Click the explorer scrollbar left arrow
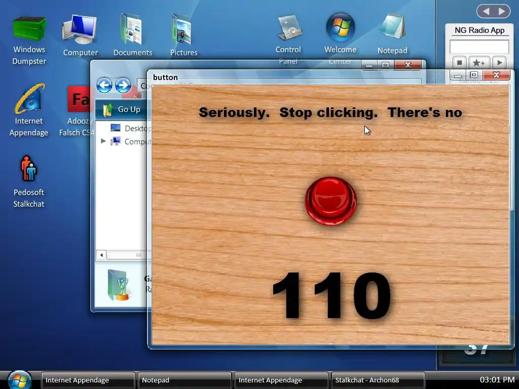The width and height of the screenshot is (519, 389). 101,255
